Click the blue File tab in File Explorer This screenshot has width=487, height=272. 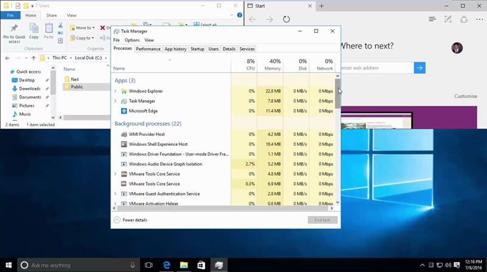pos(10,15)
